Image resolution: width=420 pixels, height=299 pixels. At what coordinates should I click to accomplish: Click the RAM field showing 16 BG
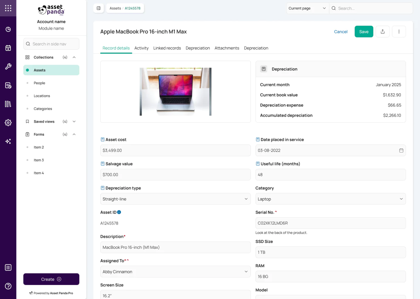click(331, 277)
